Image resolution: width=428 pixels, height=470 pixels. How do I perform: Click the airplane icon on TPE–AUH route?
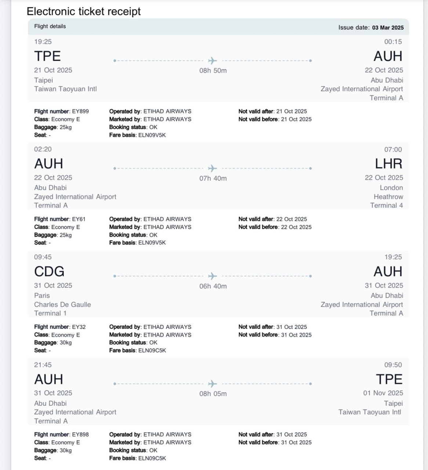[213, 61]
